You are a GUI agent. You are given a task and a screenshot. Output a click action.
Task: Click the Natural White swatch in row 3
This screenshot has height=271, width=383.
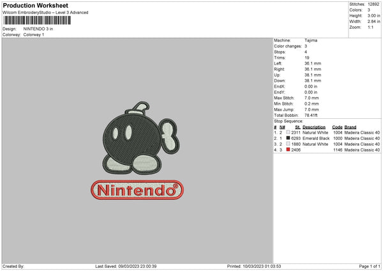click(x=289, y=144)
